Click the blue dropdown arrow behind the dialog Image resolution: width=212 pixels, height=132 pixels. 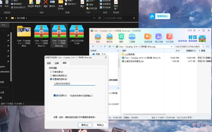tap(118, 88)
